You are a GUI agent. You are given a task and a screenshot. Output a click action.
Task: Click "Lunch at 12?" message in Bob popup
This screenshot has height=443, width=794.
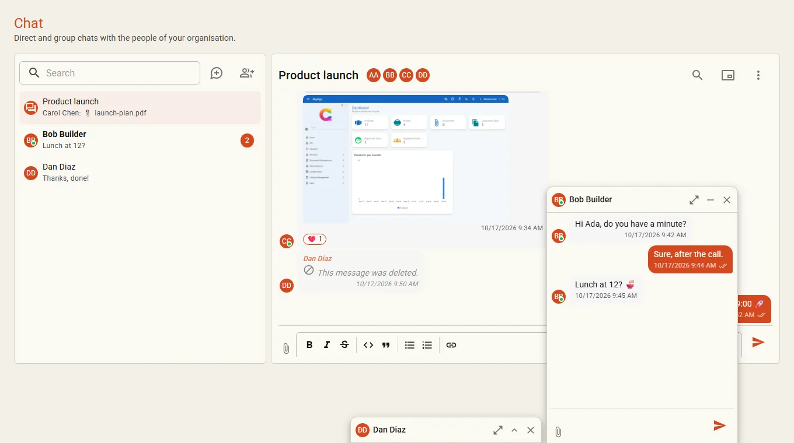tap(606, 290)
